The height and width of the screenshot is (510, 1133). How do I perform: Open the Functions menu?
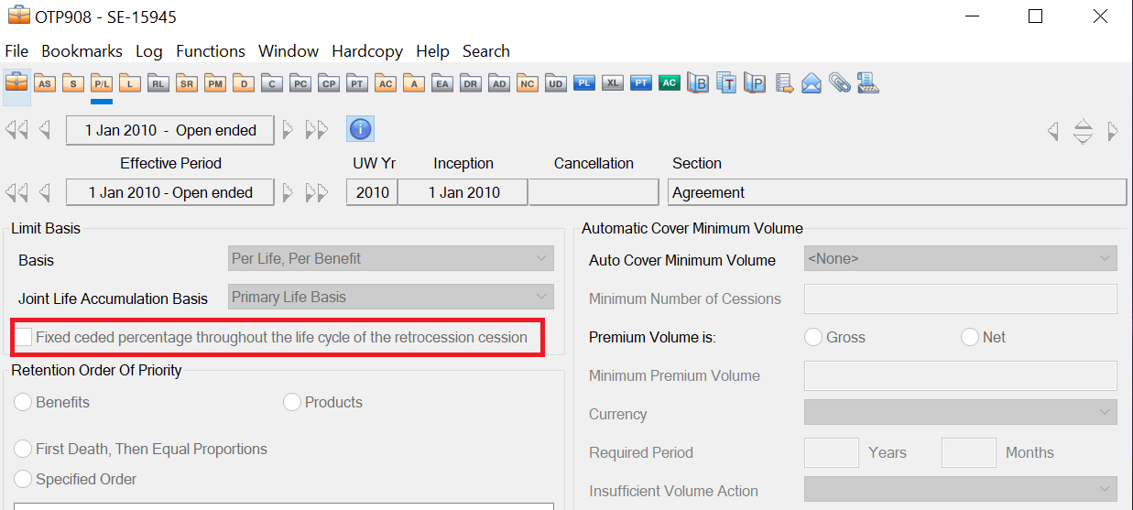211,51
